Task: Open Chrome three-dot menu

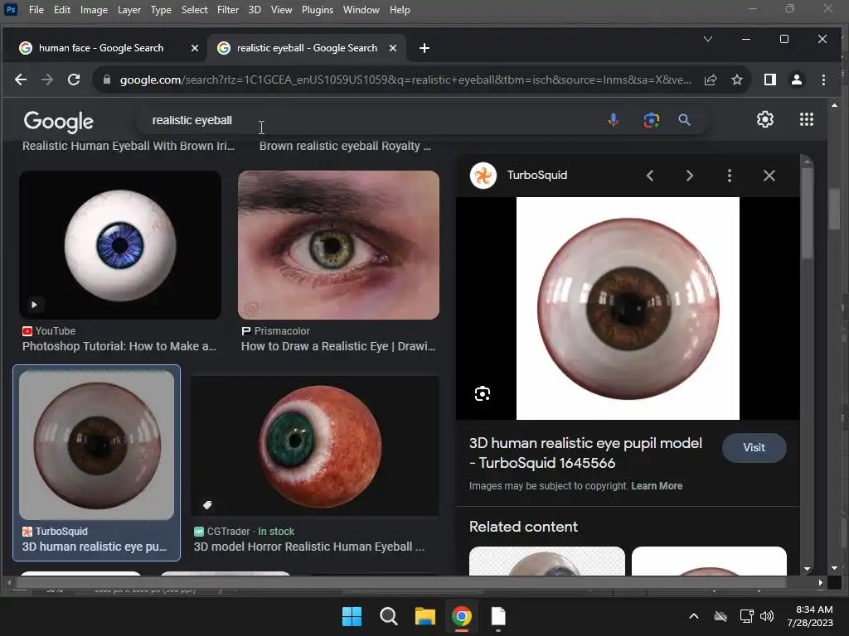Action: (823, 80)
